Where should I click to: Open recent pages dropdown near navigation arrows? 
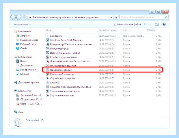[23, 17]
